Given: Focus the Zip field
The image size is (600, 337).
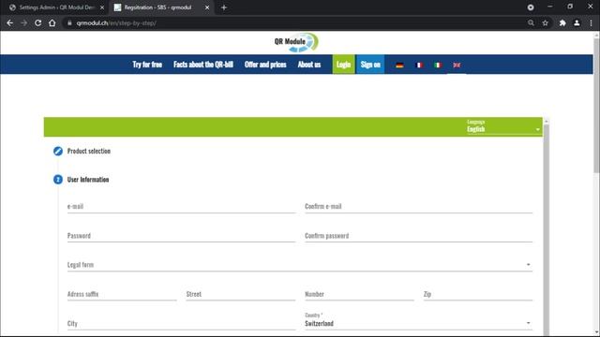Looking at the screenshot, I should (477, 294).
